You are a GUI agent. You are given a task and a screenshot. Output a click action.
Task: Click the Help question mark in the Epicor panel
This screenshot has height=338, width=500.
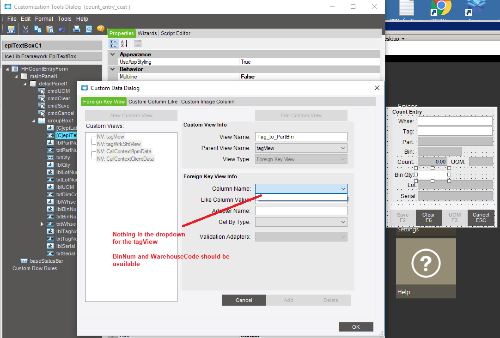click(x=426, y=263)
